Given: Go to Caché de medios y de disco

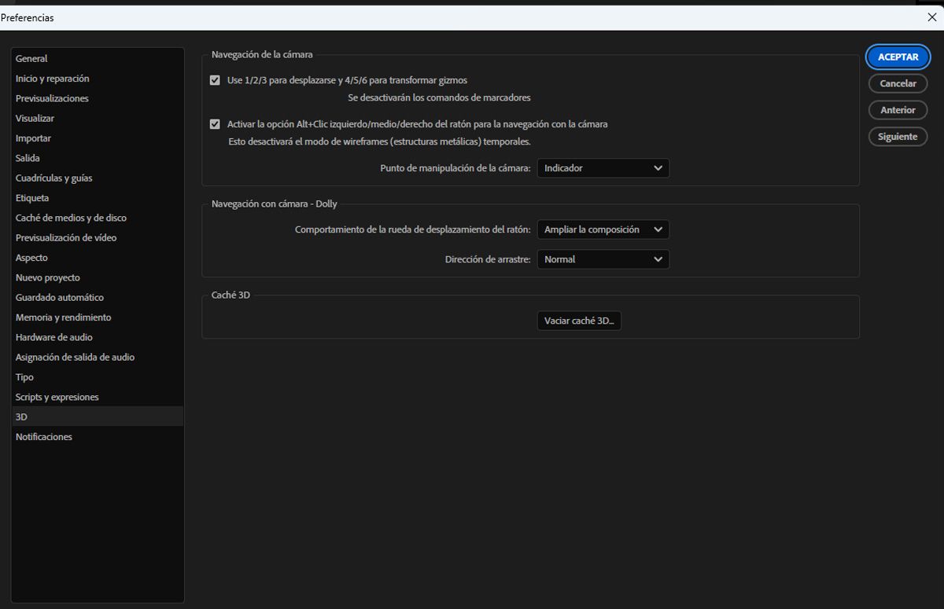Looking at the screenshot, I should 98,218.
